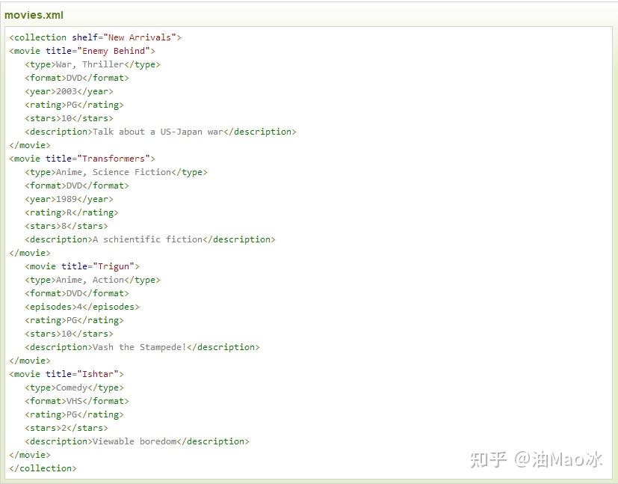Select the year 1989 value
Viewport: 618px width, 484px height.
[65, 198]
